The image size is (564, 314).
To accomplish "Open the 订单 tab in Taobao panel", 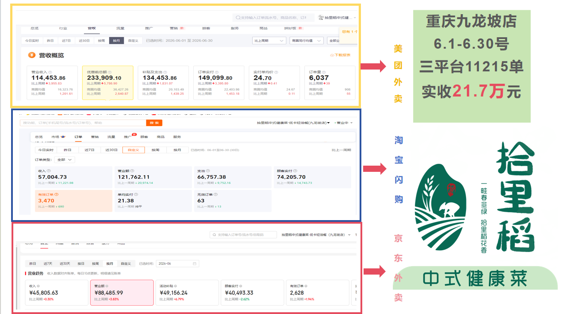I will pos(78,137).
